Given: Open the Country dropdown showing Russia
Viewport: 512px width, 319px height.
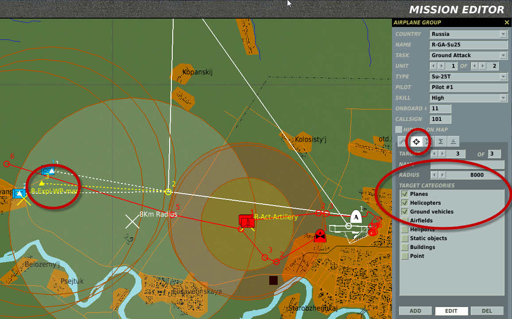Looking at the screenshot, I should [x=503, y=34].
